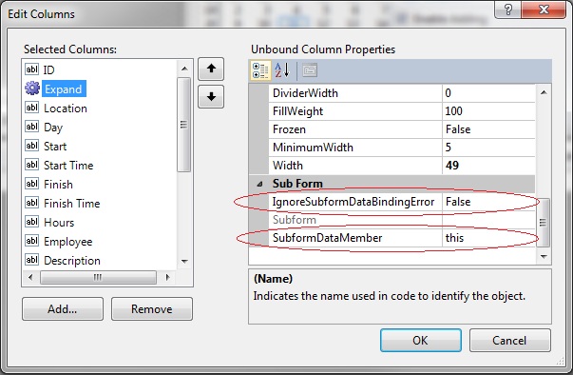Select the Description column entry
The height and width of the screenshot is (375, 573).
point(72,261)
